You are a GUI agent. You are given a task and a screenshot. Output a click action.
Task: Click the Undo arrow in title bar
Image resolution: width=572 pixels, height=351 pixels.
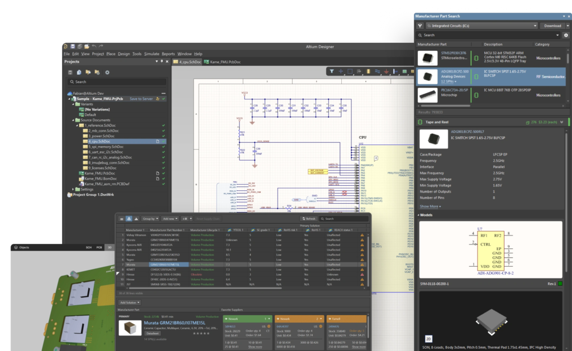94,46
